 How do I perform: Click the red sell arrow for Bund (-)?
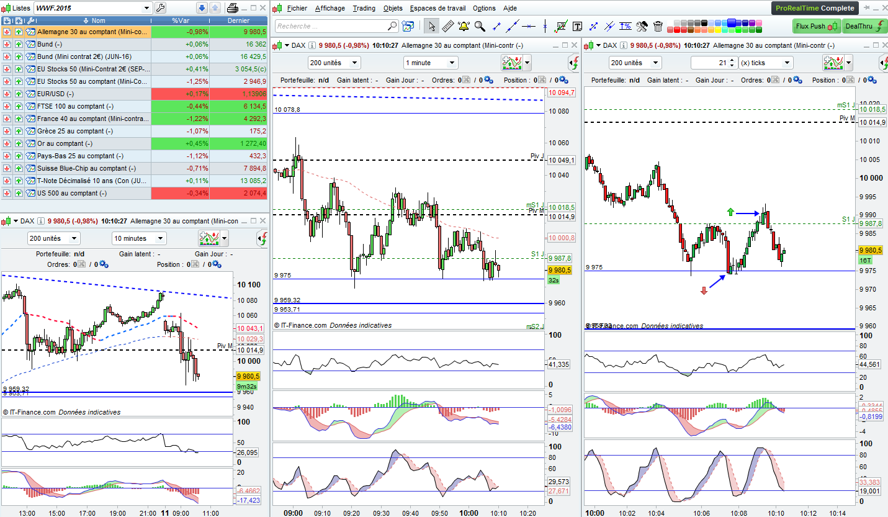tap(7, 44)
